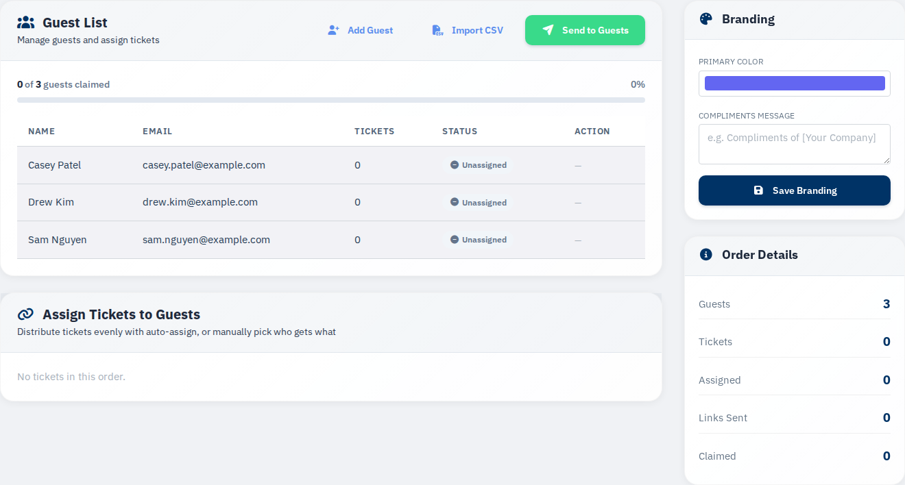This screenshot has height=485, width=905.
Task: Click the 0% progress percentage
Action: point(638,85)
